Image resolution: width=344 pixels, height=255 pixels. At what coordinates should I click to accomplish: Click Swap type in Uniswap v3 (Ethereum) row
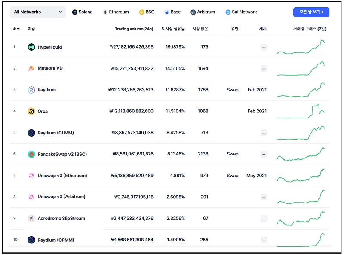[x=233, y=176]
